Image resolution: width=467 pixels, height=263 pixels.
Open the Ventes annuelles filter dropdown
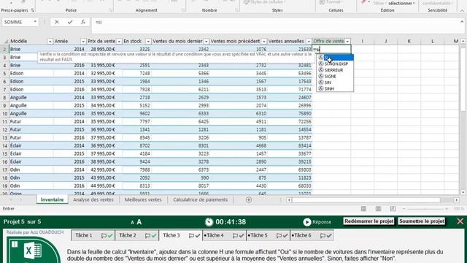(309, 42)
